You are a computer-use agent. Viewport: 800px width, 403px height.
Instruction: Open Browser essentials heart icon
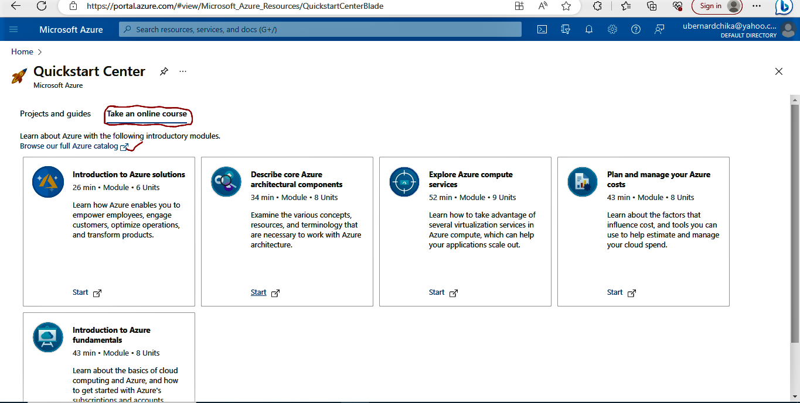coord(678,6)
